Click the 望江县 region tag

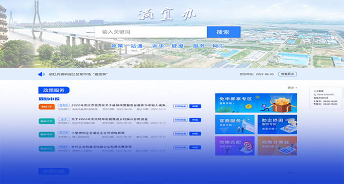(63, 133)
